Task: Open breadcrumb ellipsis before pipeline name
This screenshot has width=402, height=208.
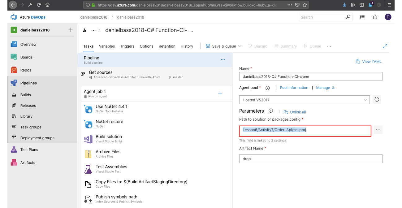Action: (x=93, y=30)
